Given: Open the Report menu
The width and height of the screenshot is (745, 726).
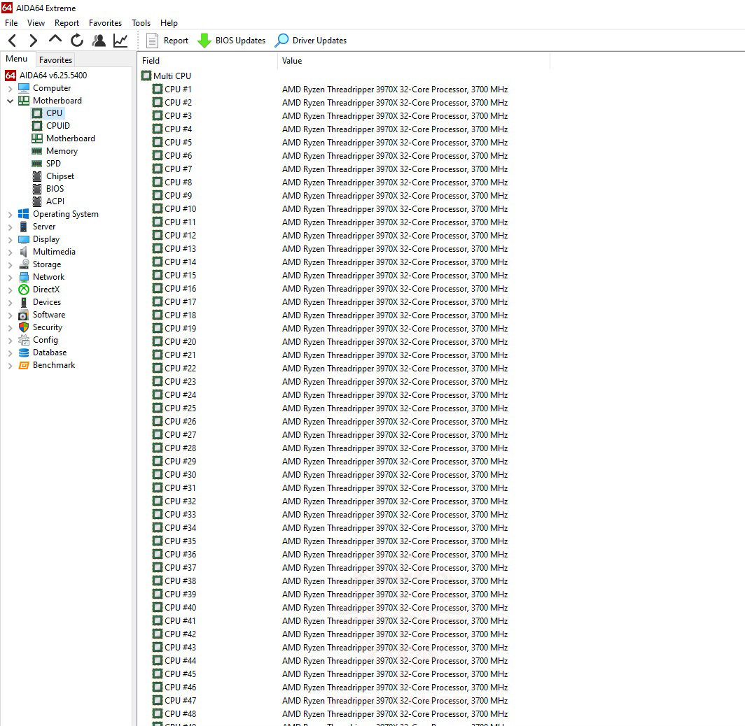Looking at the screenshot, I should point(67,23).
